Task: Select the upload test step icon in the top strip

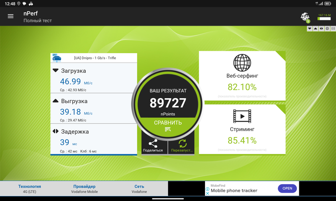Action: coord(315,28)
